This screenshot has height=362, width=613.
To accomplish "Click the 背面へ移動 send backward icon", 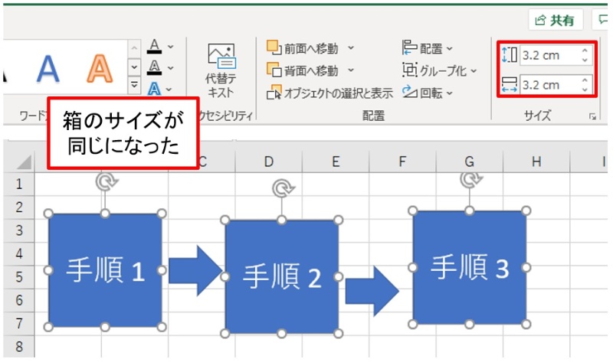I will click(x=274, y=70).
